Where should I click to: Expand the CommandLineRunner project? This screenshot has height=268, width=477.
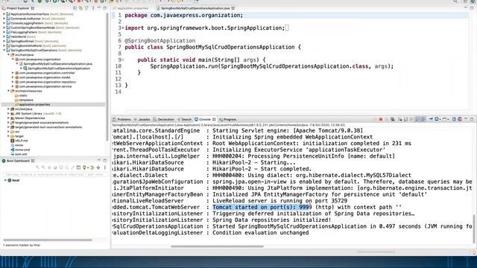coord(4,19)
